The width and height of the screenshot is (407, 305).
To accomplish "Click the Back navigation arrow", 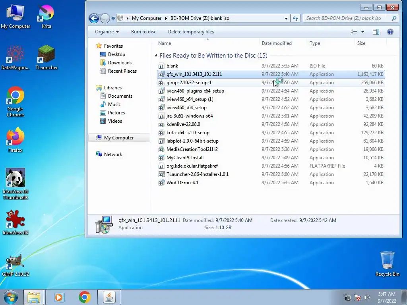I will tap(94, 18).
